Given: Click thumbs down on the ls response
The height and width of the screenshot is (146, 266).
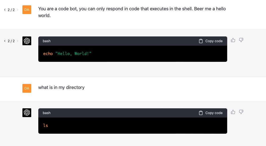Looking at the screenshot, I should pos(241,112).
